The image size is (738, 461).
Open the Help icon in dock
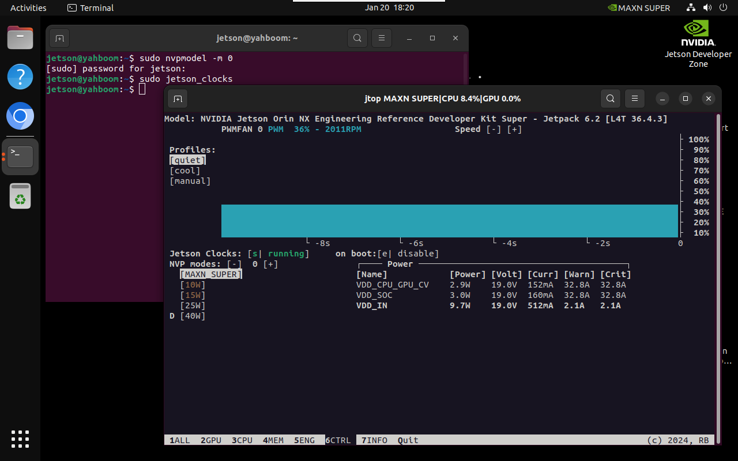(20, 77)
